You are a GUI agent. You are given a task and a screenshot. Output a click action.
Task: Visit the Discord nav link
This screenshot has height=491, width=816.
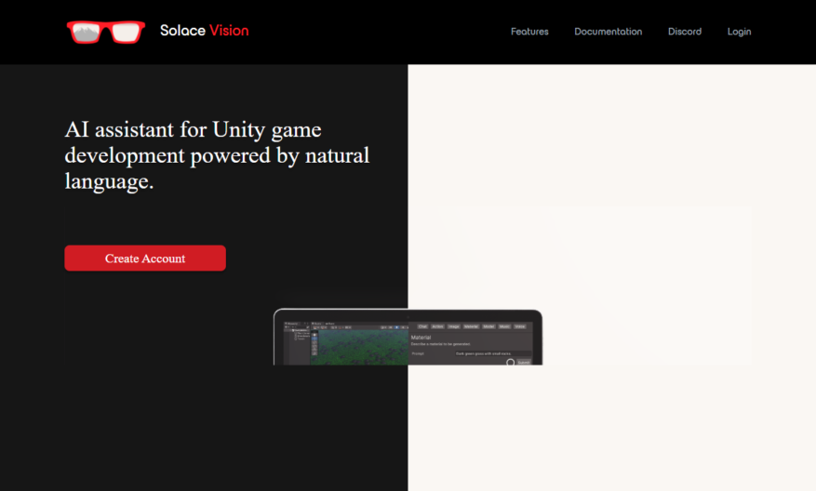[x=684, y=32]
